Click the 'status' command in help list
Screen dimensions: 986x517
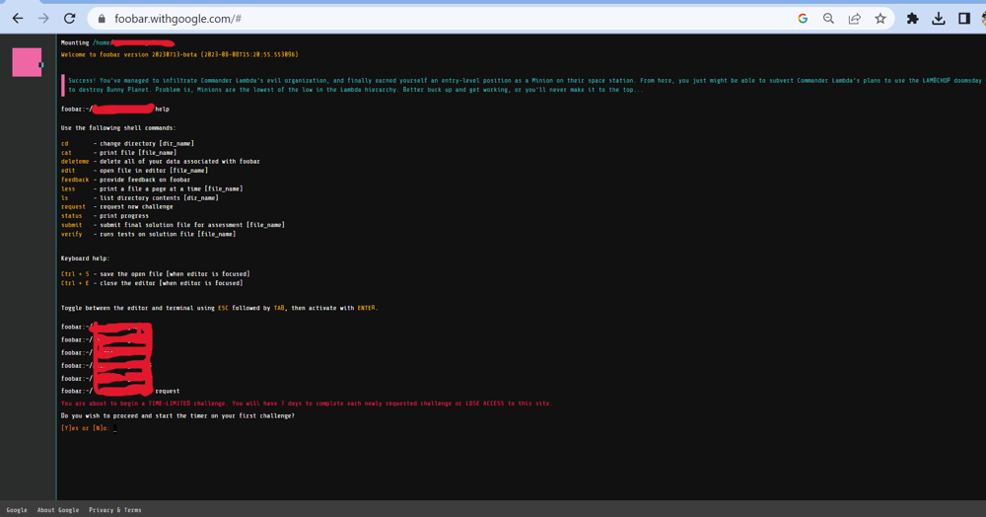(72, 216)
